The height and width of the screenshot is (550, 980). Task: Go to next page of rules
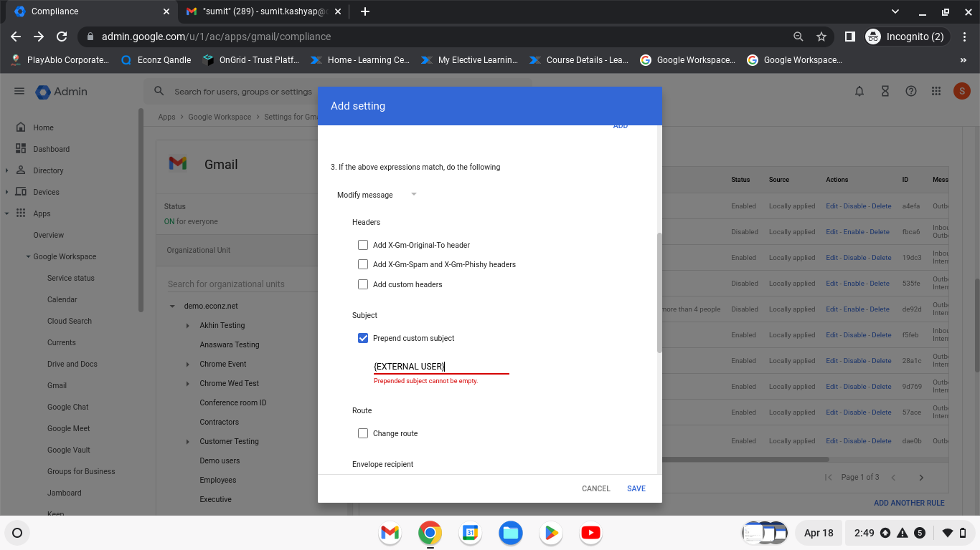pyautogui.click(x=921, y=477)
